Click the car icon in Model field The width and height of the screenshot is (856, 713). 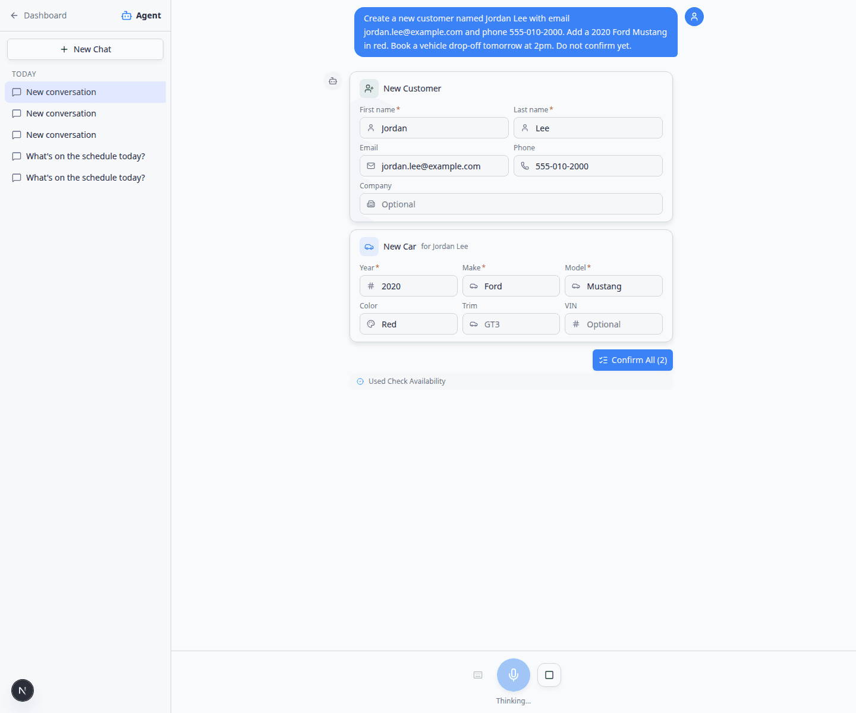[576, 286]
